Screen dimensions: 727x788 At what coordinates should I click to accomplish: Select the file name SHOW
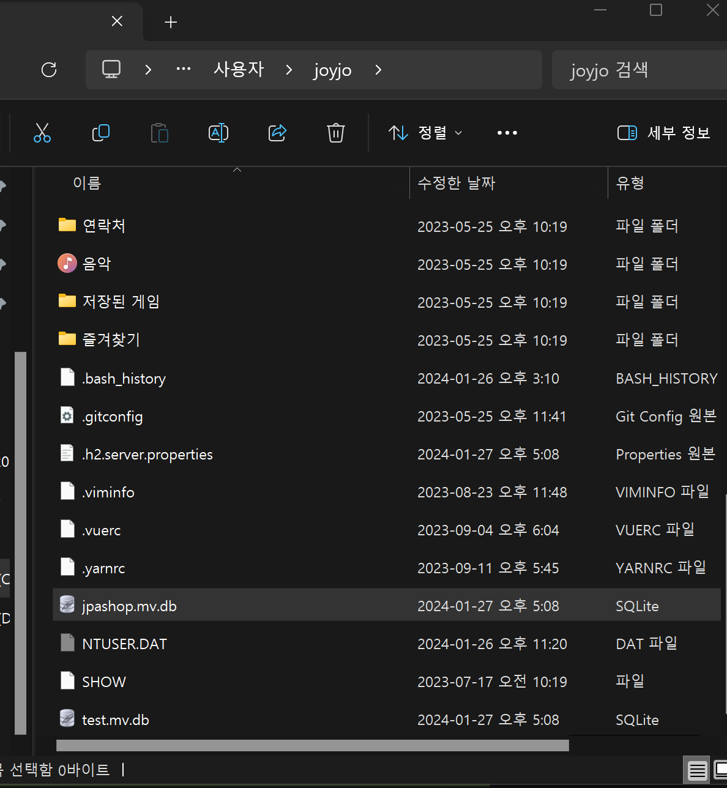click(x=104, y=682)
